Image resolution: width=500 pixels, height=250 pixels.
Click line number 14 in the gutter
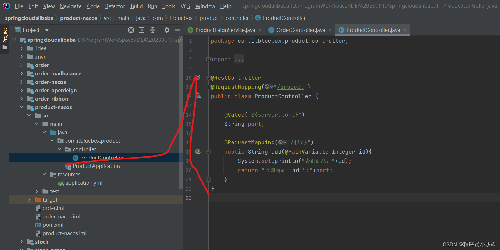coord(189,115)
